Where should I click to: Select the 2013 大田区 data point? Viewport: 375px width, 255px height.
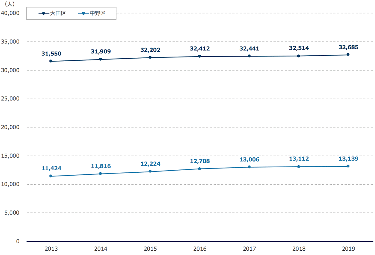coord(51,61)
